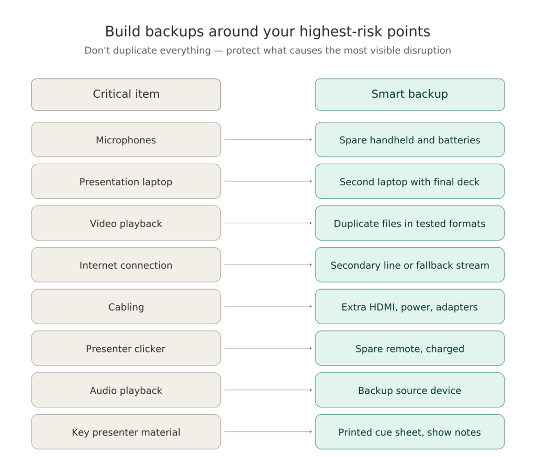Click the Video playback box
The height and width of the screenshot is (457, 536).
[x=126, y=223]
